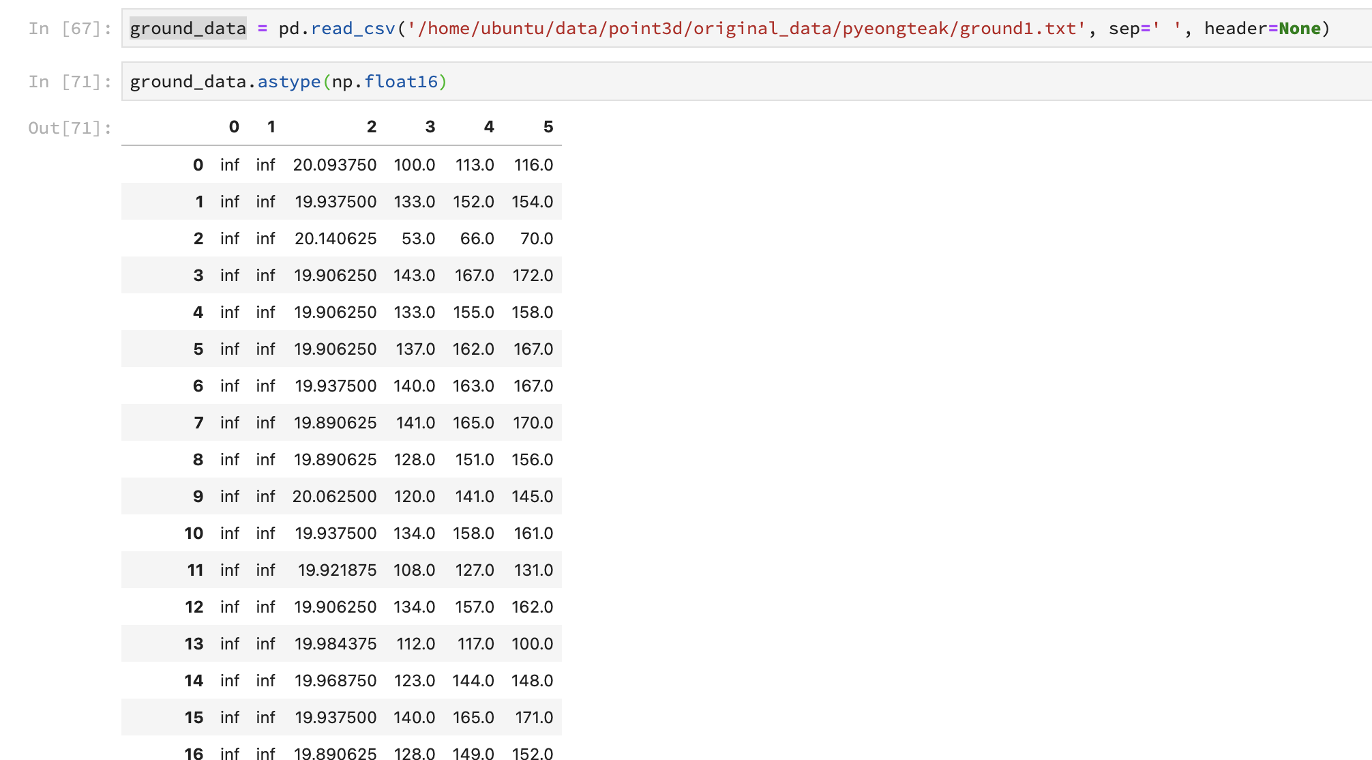This screenshot has height=760, width=1372.
Task: Click the cell value 19.984375
Action: point(335,644)
